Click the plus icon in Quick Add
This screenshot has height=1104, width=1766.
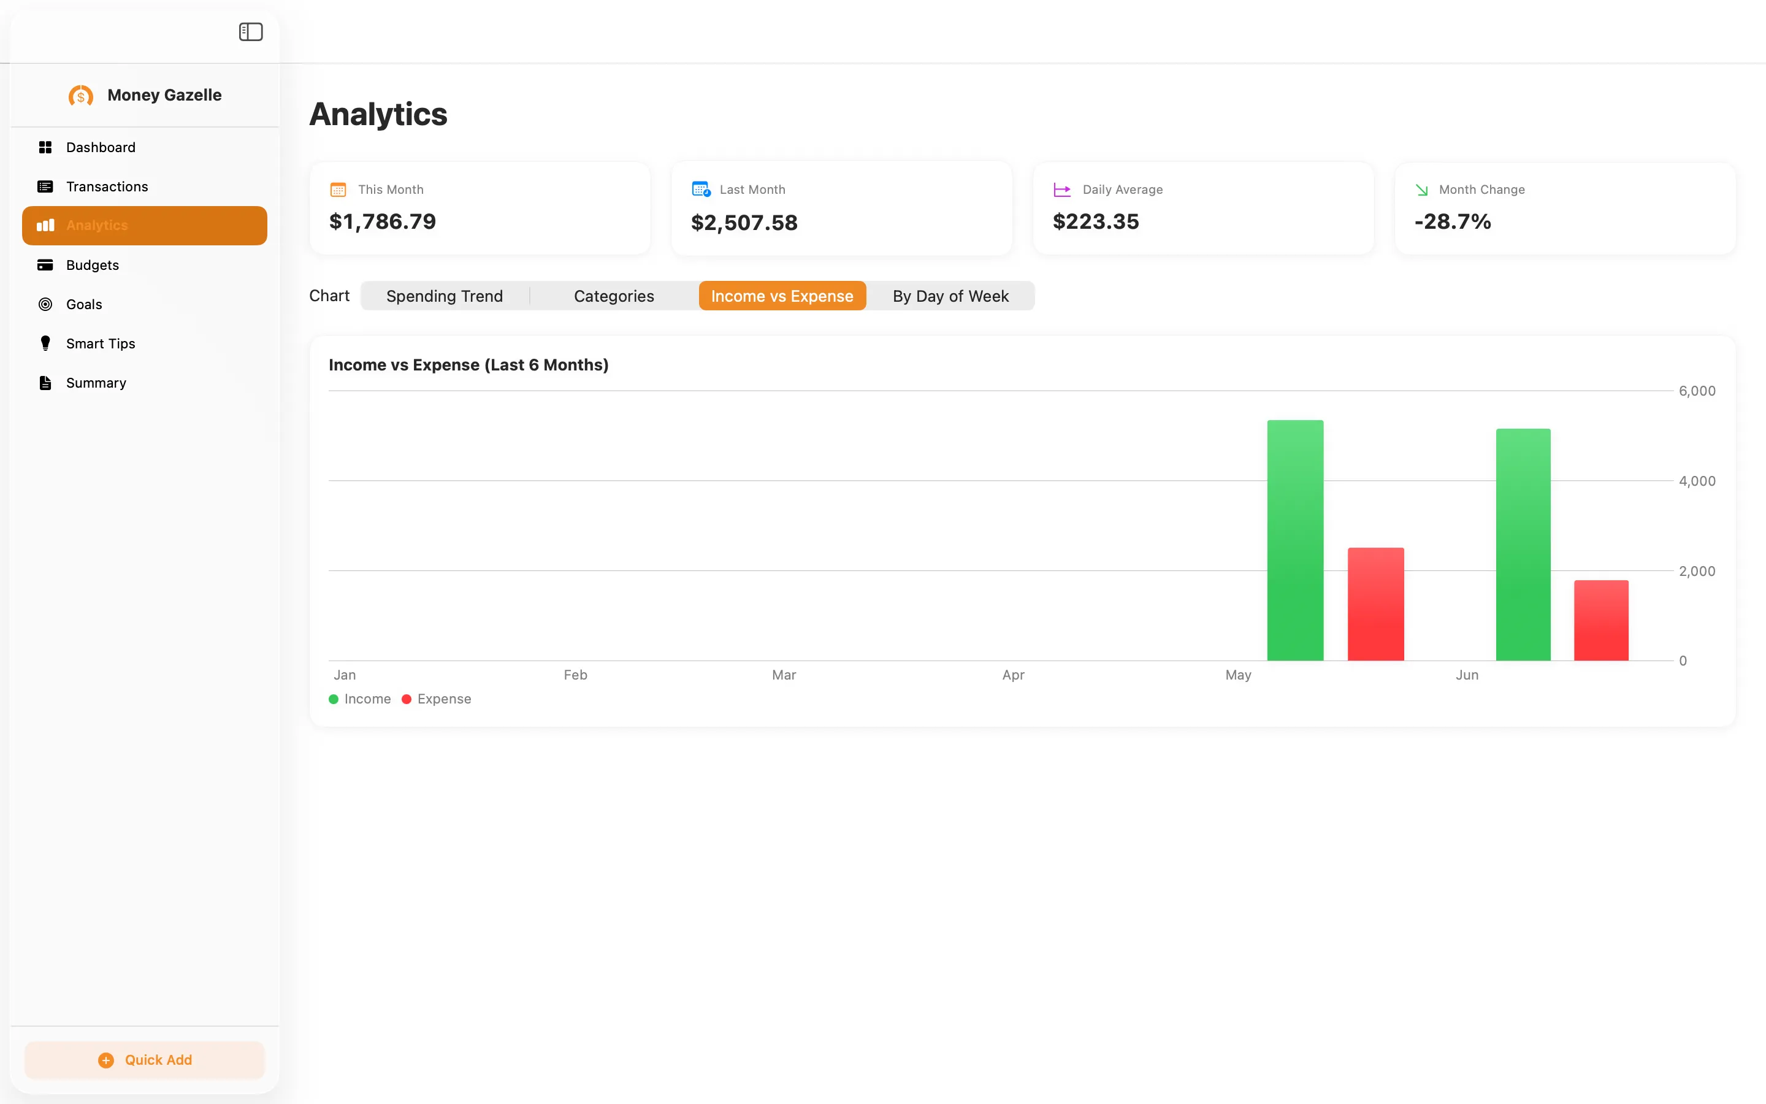coord(106,1060)
